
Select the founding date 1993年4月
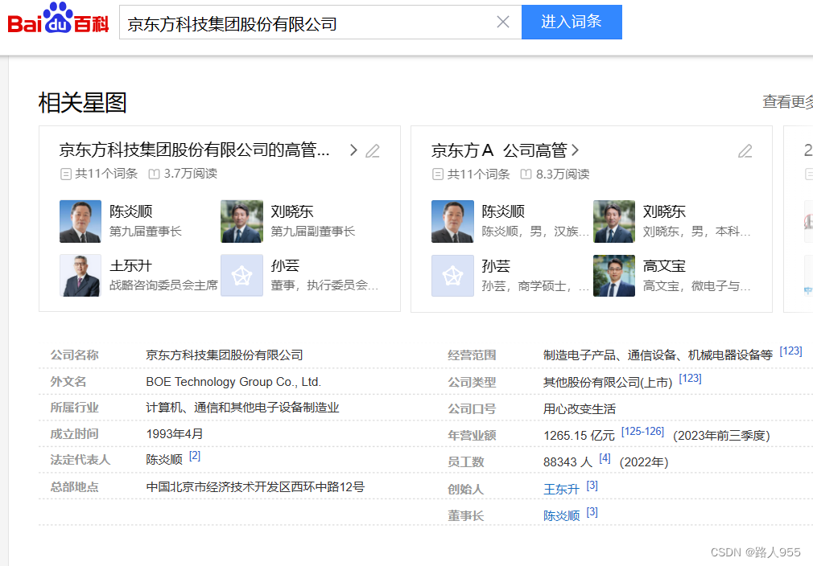(x=174, y=434)
